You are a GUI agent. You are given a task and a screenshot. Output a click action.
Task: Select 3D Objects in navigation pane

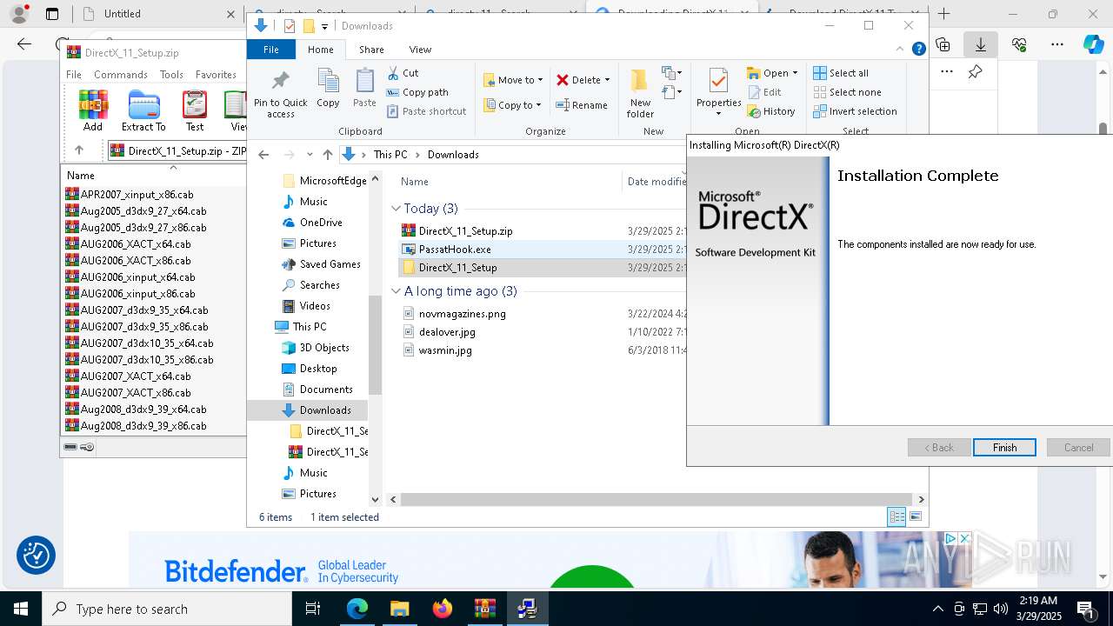(x=324, y=348)
